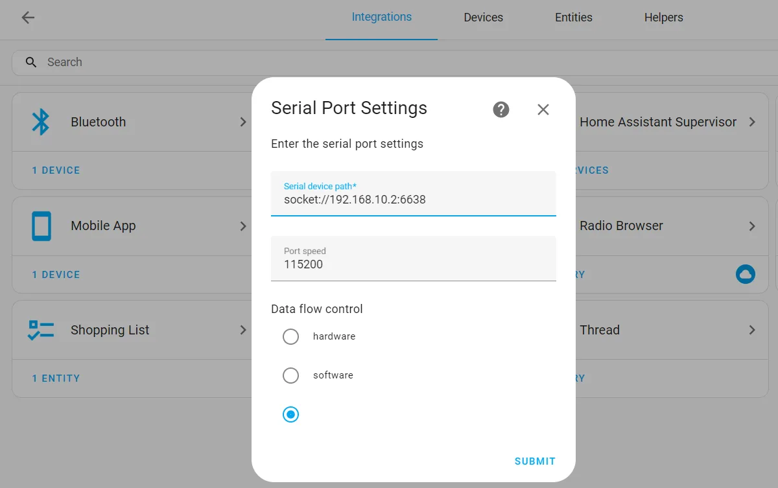Open the help question mark icon
This screenshot has height=488, width=778.
(x=501, y=110)
